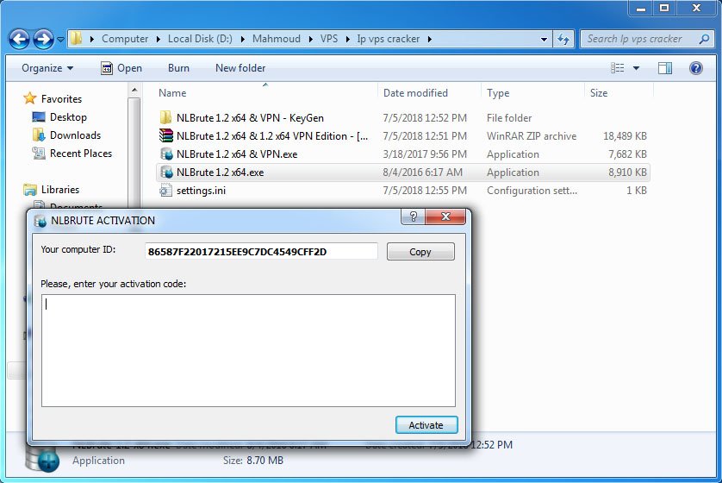Image resolution: width=722 pixels, height=483 pixels.
Task: Select the NLBrute 1.2 x64.exe icon
Action: coord(165,172)
